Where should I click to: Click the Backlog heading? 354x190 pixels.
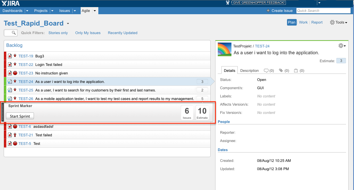pos(14,45)
